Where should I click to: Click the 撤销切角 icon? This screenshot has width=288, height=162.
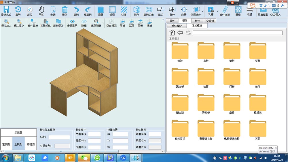[149, 10]
